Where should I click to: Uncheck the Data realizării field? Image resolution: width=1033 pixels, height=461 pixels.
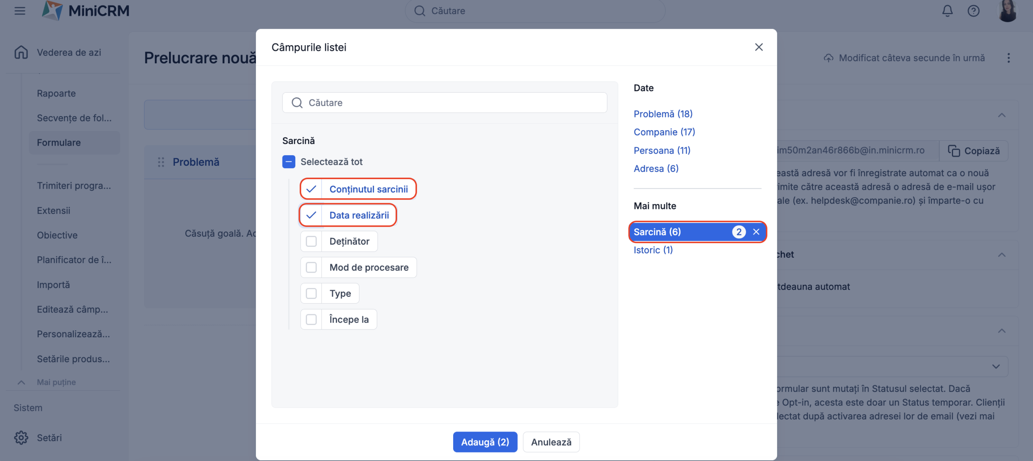311,215
